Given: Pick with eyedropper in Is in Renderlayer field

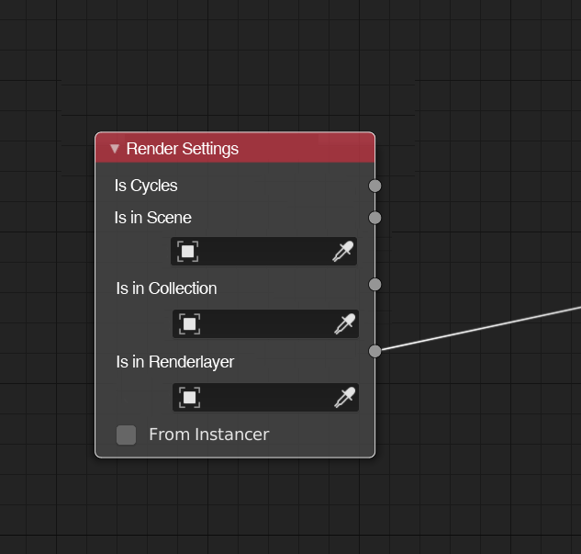Looking at the screenshot, I should pyautogui.click(x=344, y=397).
